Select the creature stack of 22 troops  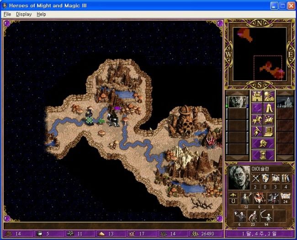tap(246, 198)
